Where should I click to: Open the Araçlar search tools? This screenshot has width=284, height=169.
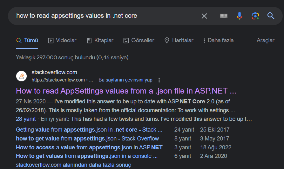[265, 40]
